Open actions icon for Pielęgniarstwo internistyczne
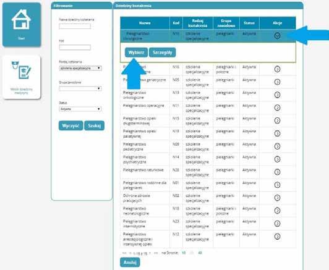The width and height of the screenshot is (329, 270). [277, 224]
